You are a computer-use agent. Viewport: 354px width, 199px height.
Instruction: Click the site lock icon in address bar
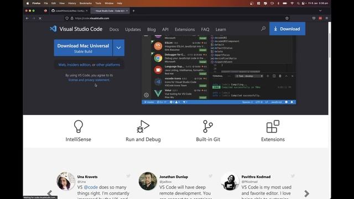point(72,18)
